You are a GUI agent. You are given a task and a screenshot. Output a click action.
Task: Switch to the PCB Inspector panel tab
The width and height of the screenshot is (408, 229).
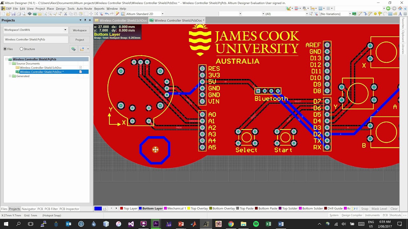[x=69, y=209]
